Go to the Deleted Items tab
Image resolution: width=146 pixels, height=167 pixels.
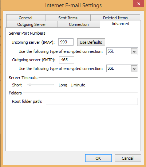tap(115, 18)
